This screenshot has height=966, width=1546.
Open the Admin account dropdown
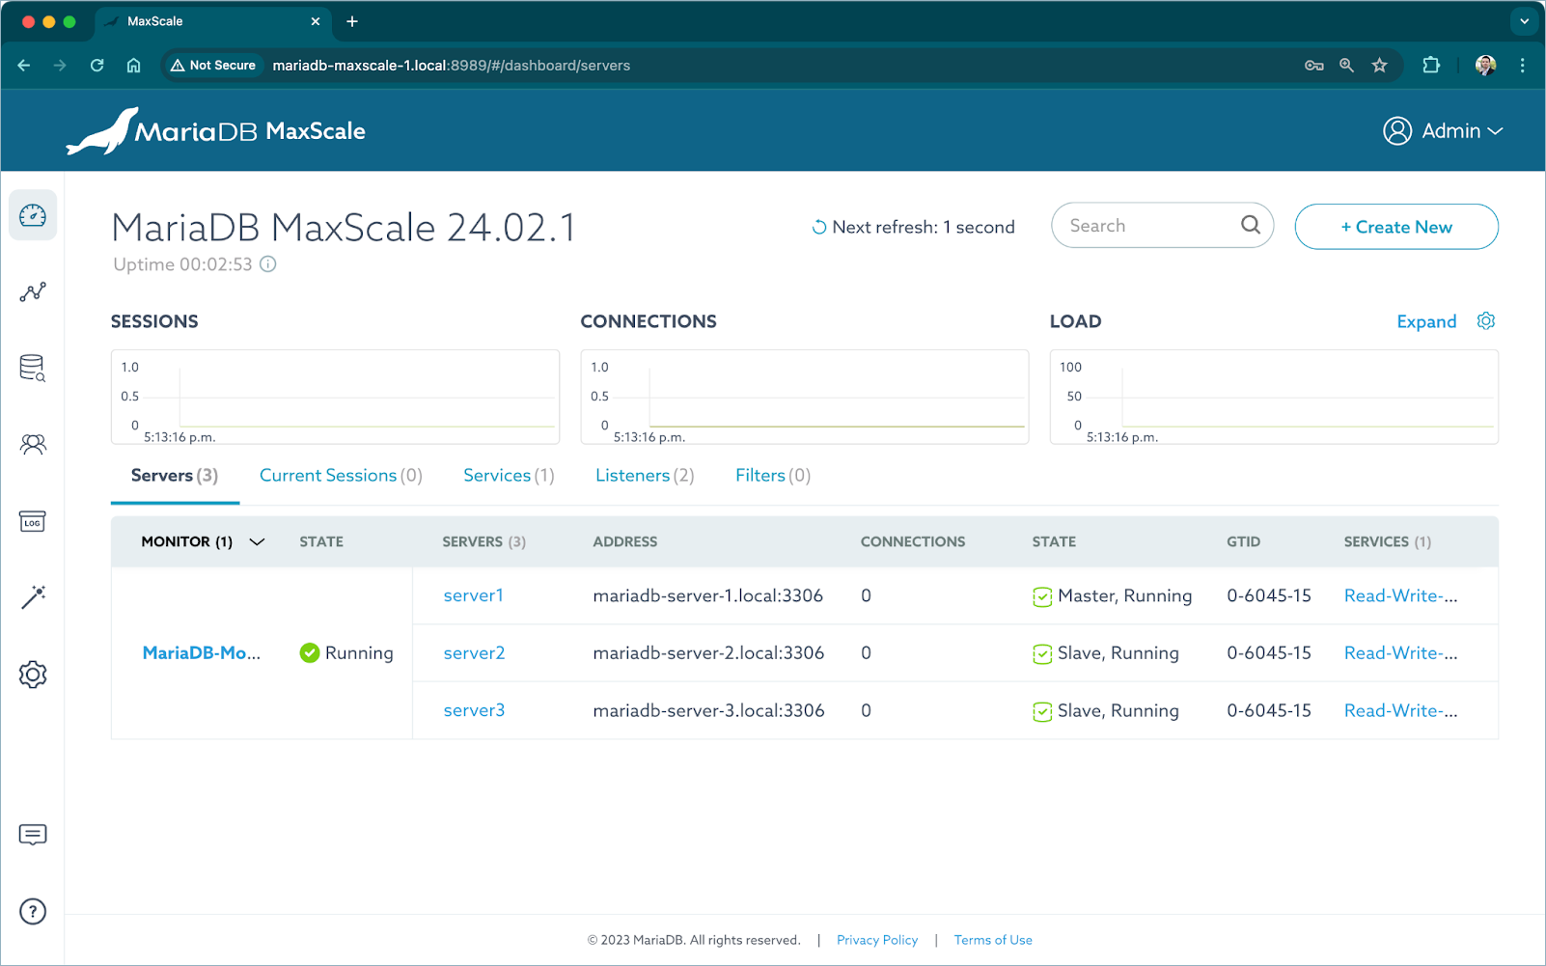[1444, 130]
